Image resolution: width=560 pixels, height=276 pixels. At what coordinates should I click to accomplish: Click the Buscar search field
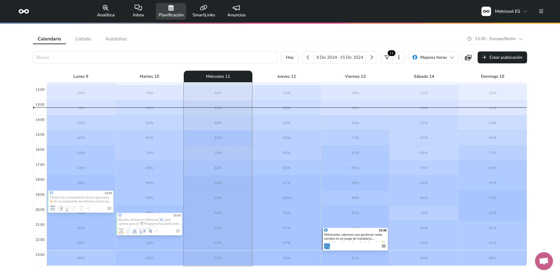click(155, 57)
